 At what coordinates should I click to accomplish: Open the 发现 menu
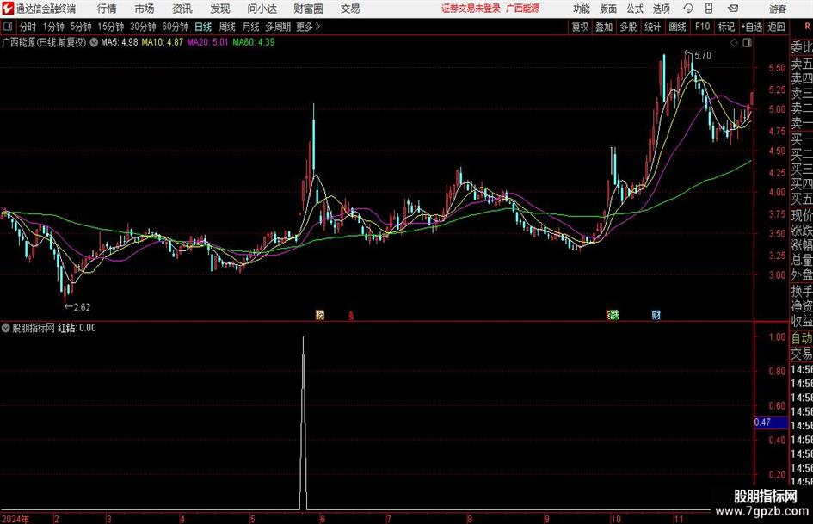220,9
